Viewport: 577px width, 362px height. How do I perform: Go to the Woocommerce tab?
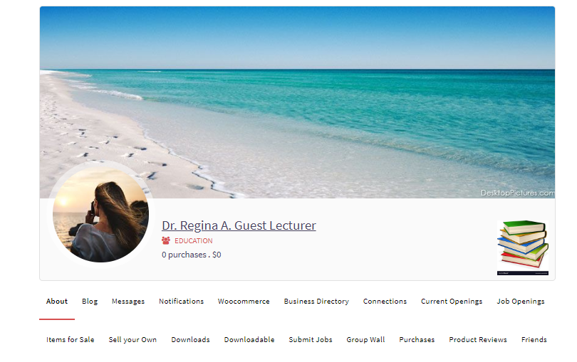click(244, 302)
